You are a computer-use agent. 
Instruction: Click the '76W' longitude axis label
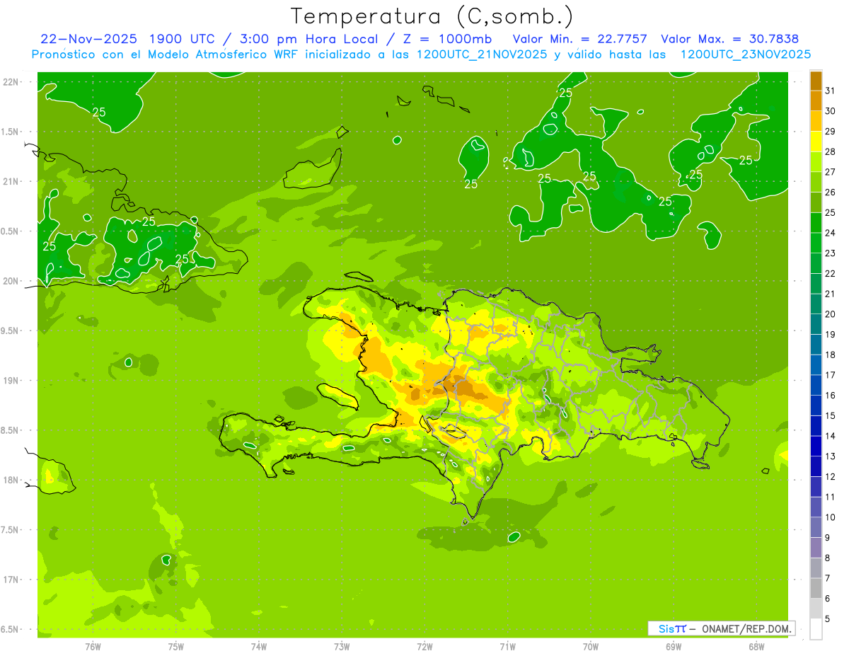pyautogui.click(x=93, y=647)
